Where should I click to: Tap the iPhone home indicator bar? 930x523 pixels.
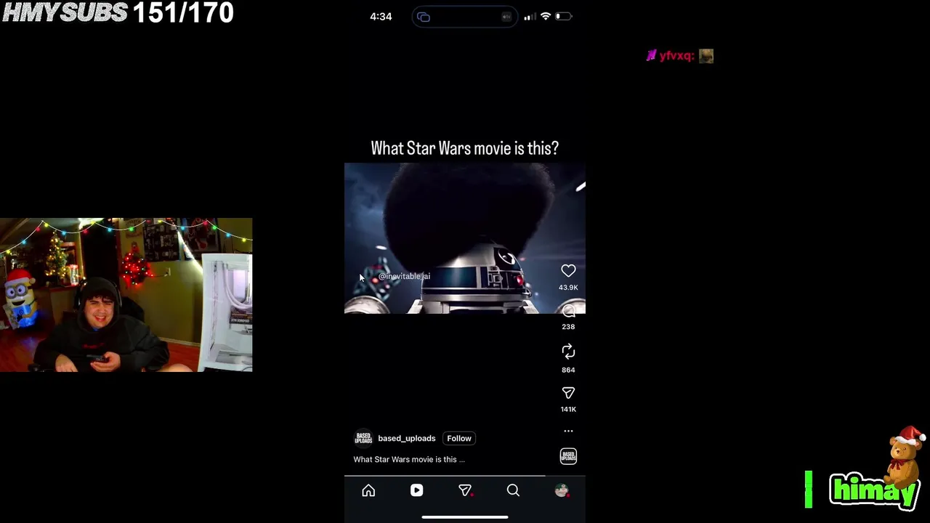click(465, 517)
